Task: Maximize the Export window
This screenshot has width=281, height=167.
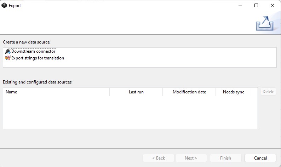Action: click(x=256, y=5)
